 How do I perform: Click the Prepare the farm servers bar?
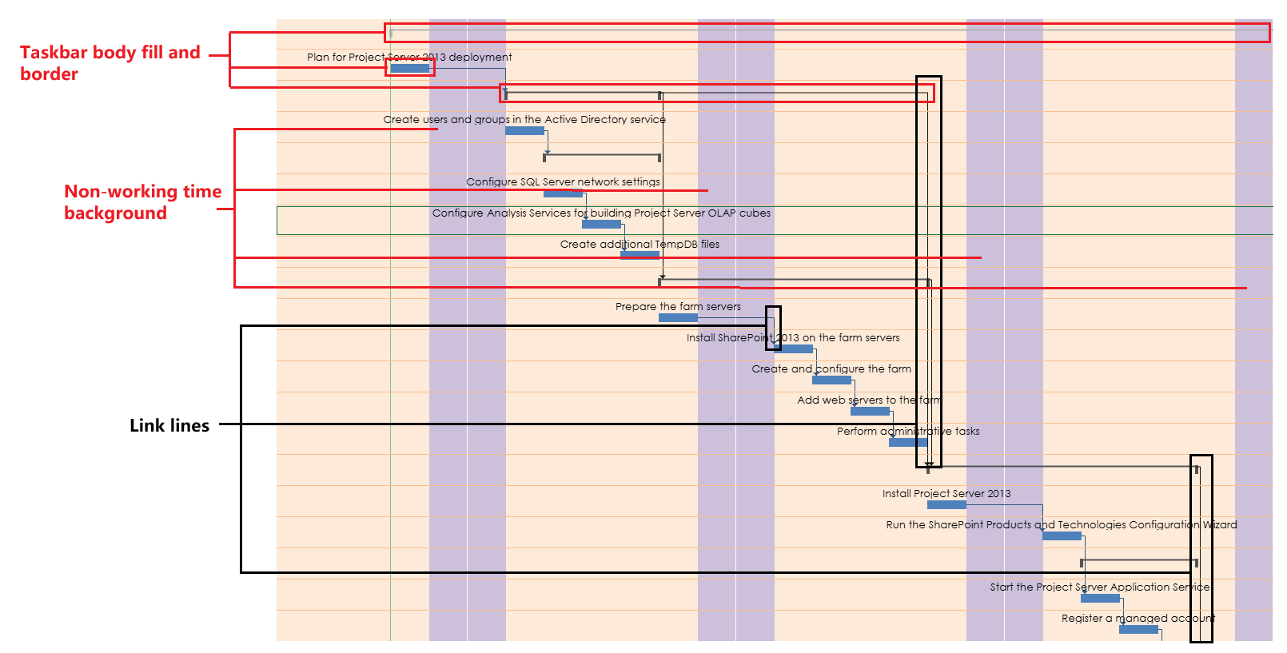[678, 318]
